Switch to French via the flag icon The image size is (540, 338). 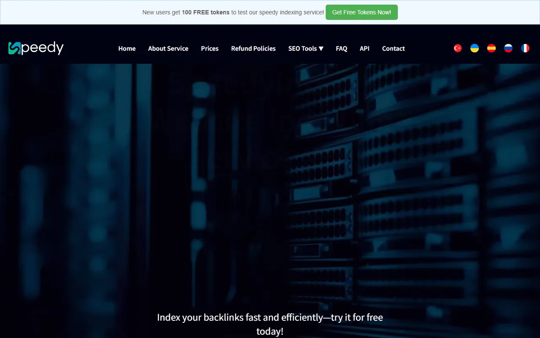click(525, 48)
